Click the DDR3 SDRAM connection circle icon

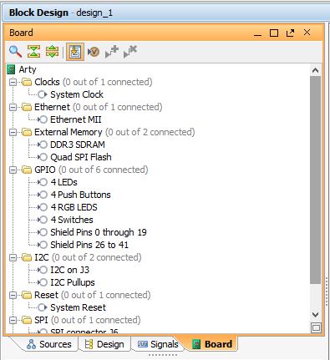[43, 145]
